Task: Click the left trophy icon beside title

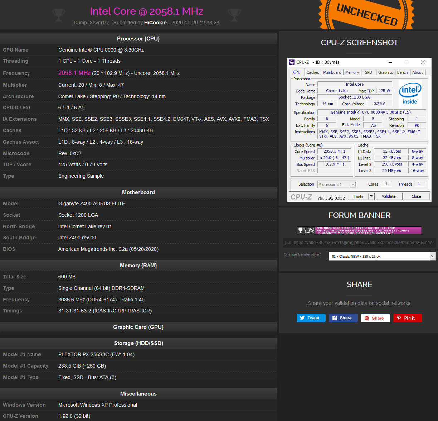Action: coord(59,14)
